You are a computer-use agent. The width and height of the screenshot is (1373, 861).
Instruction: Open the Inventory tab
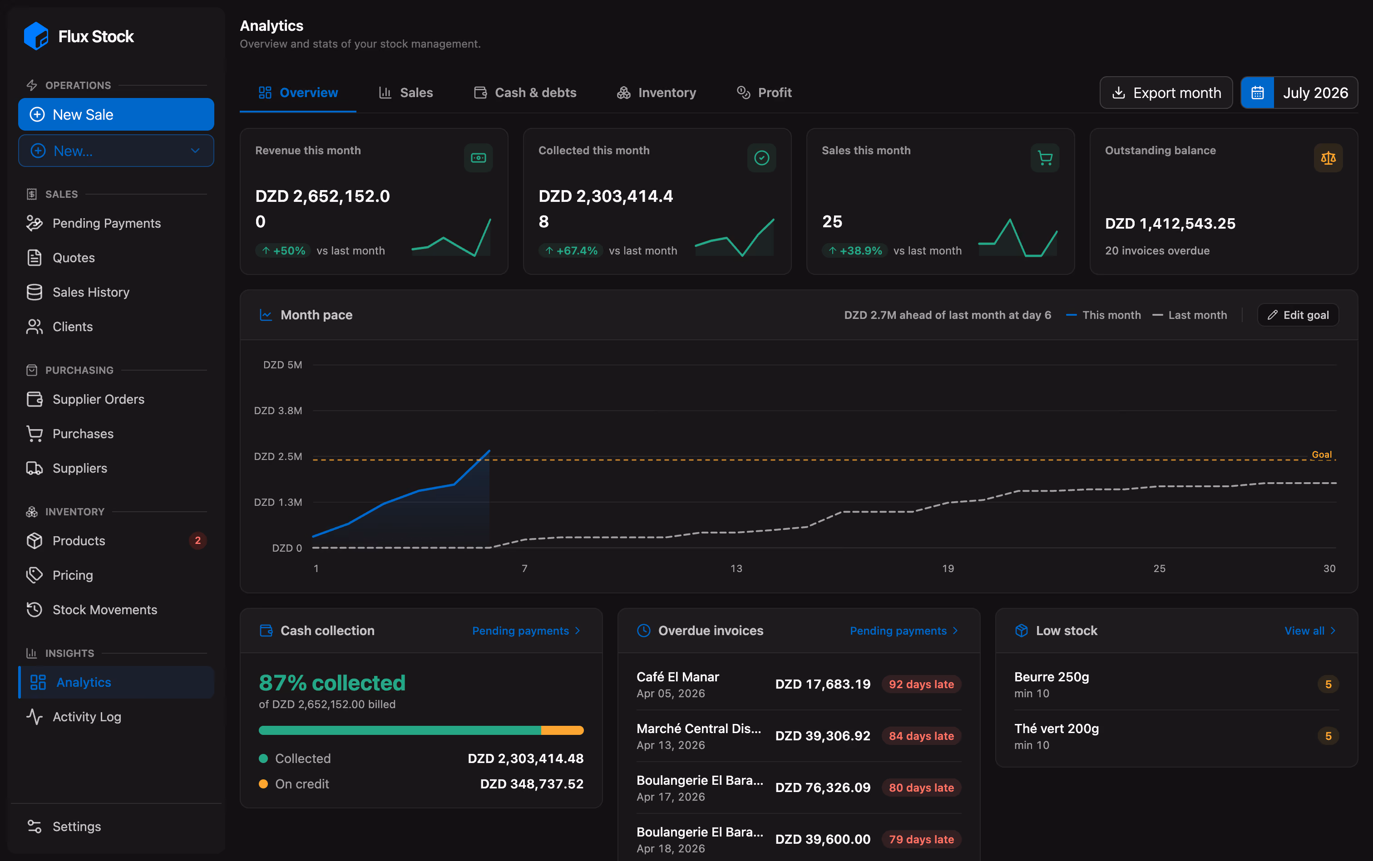pyautogui.click(x=657, y=92)
